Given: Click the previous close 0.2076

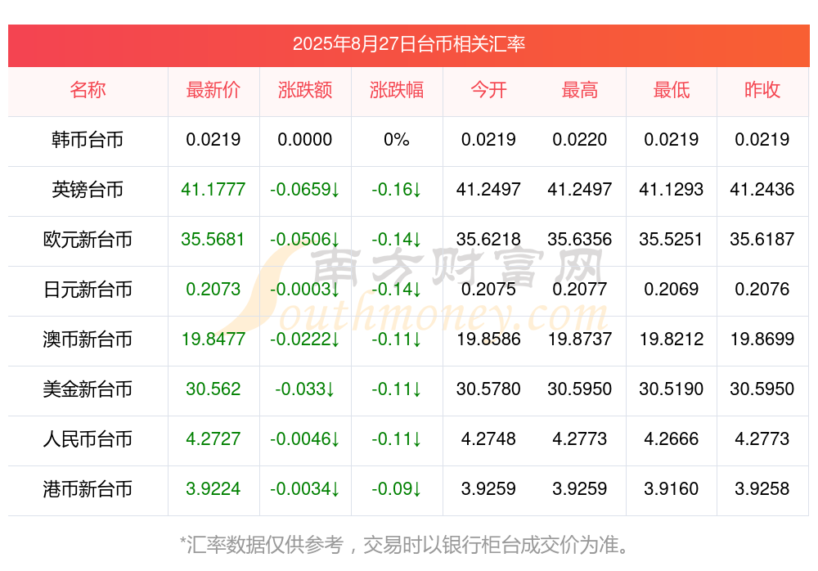Looking at the screenshot, I should pos(762,289).
